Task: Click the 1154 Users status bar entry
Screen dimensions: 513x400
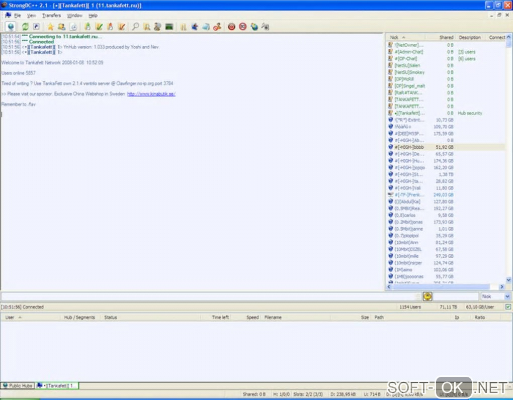Action: coord(410,307)
